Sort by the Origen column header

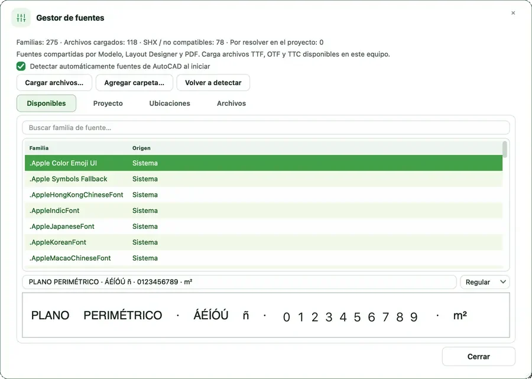point(141,148)
